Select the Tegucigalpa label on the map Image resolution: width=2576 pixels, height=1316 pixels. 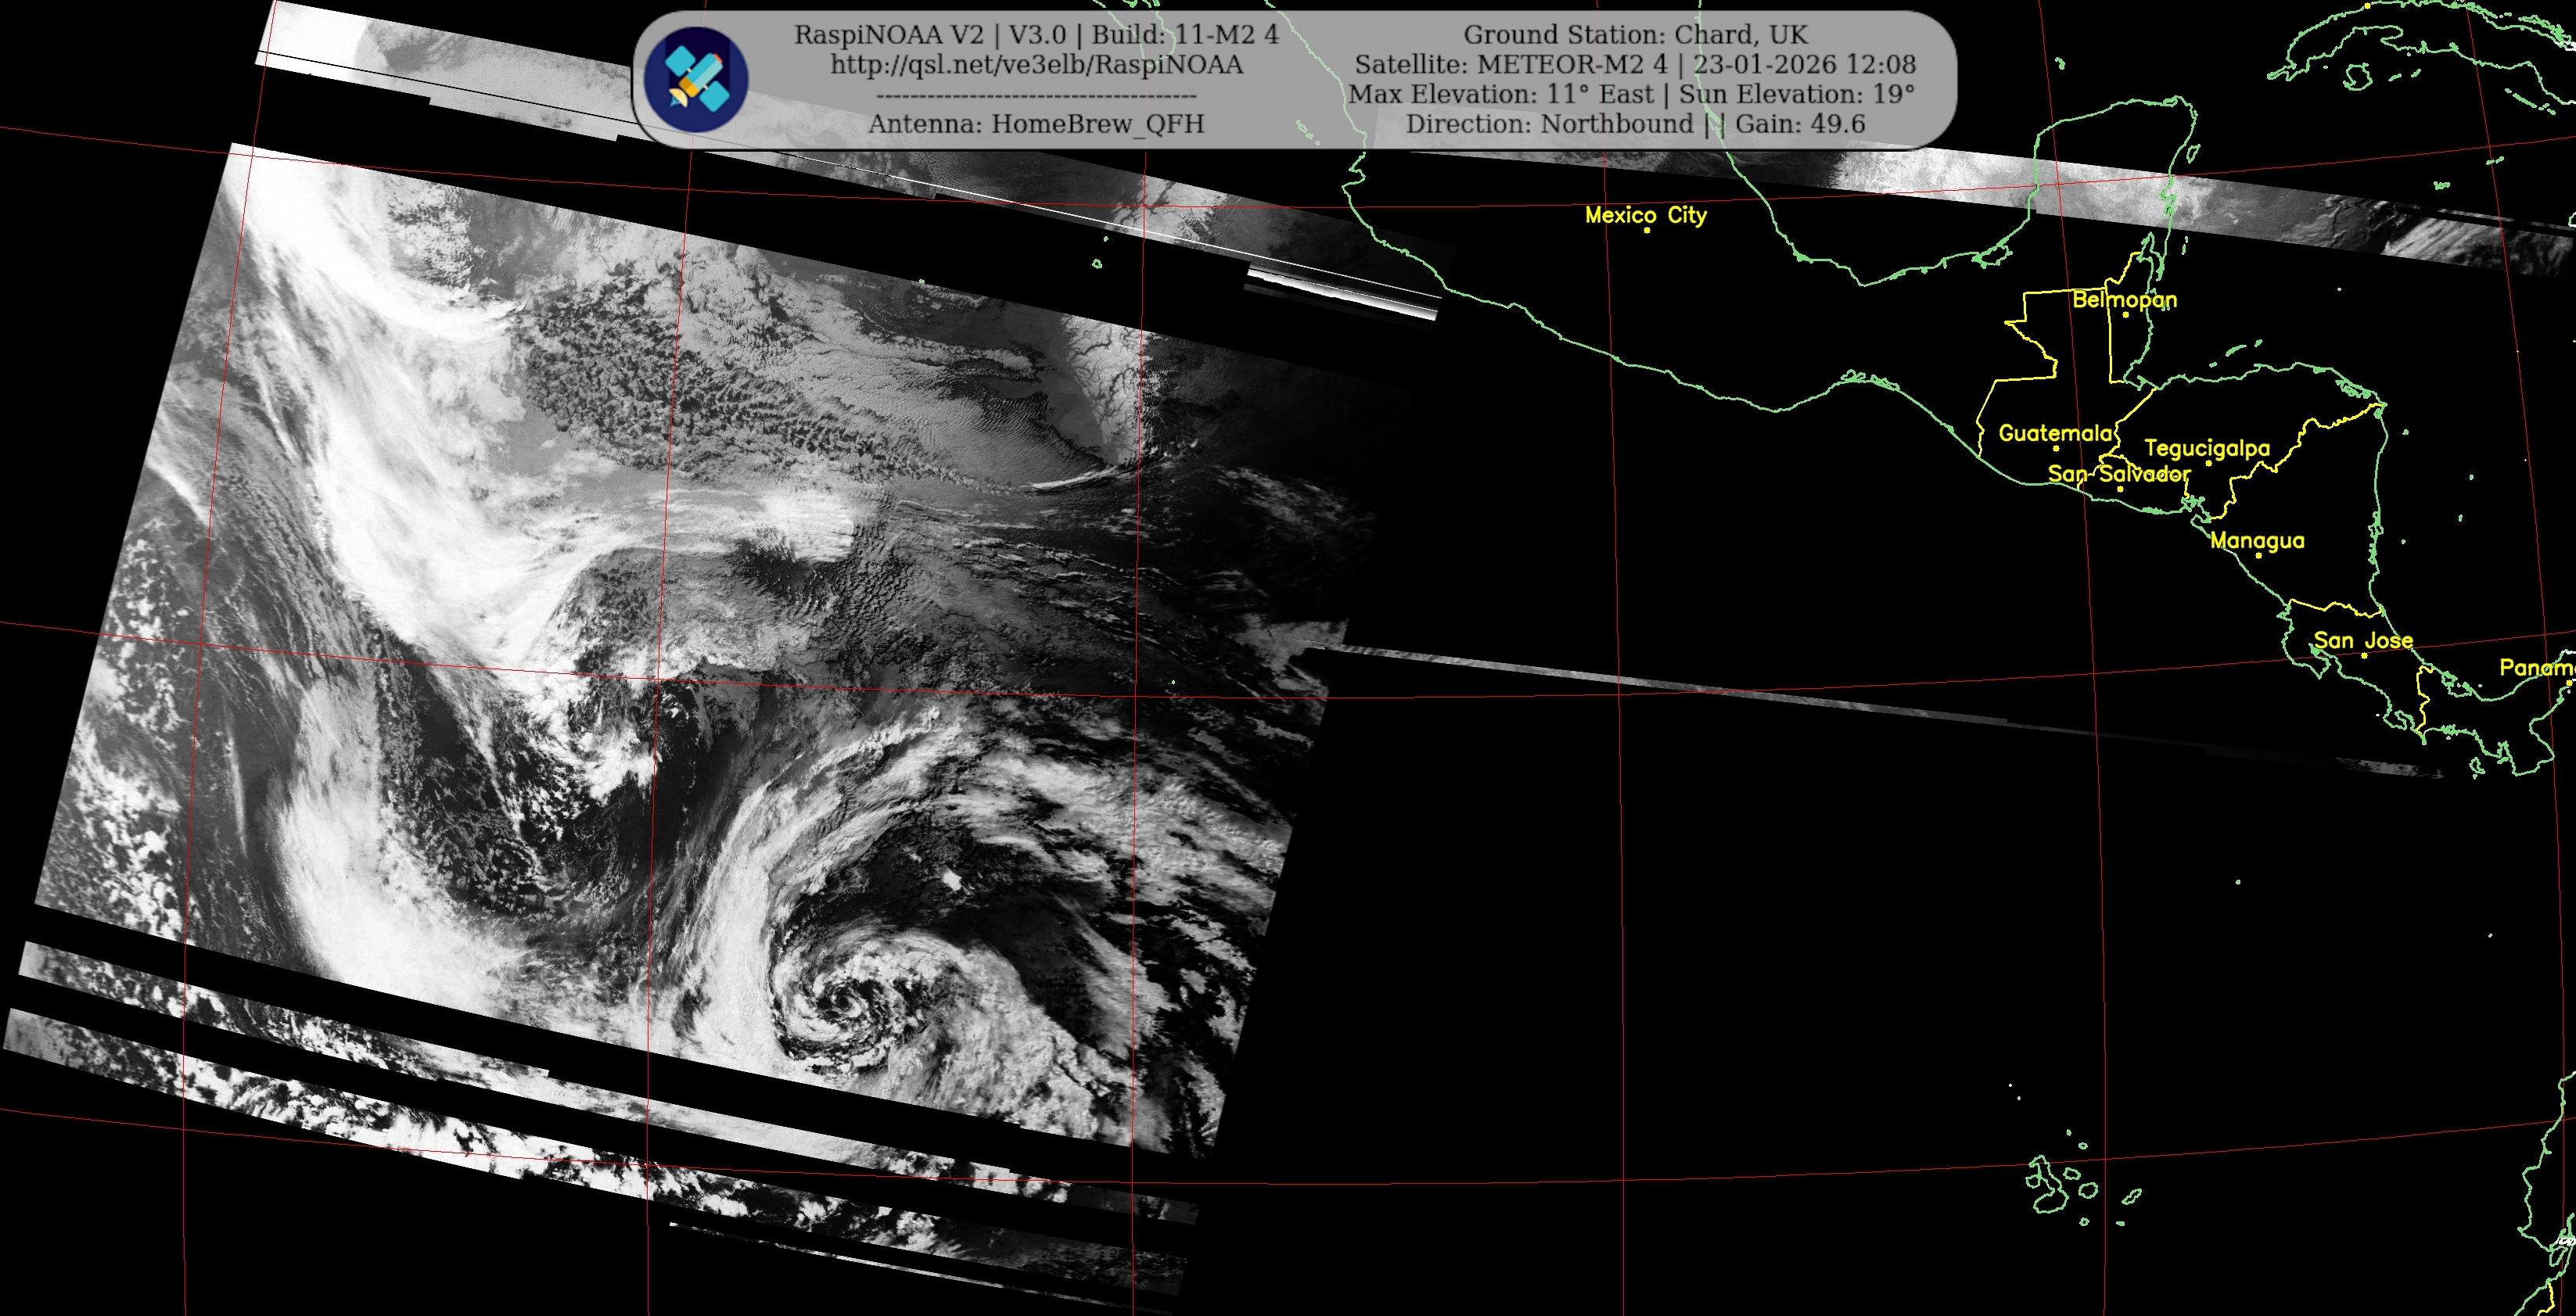(2207, 448)
